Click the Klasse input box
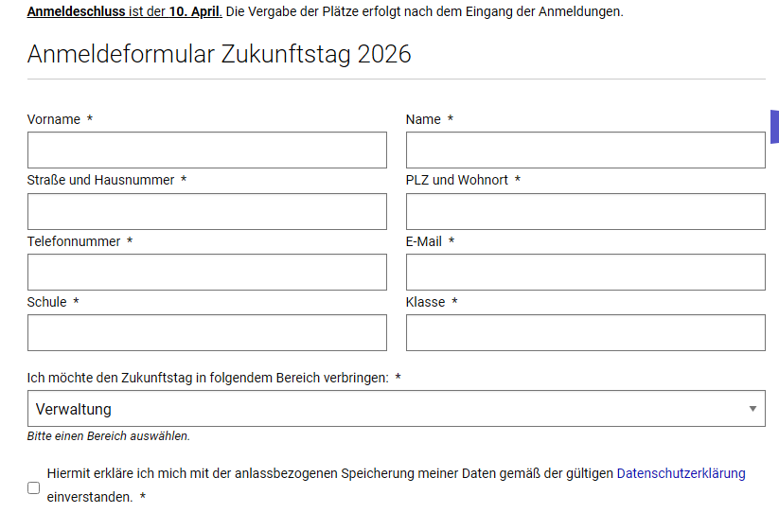Image resolution: width=779 pixels, height=513 pixels. click(585, 332)
